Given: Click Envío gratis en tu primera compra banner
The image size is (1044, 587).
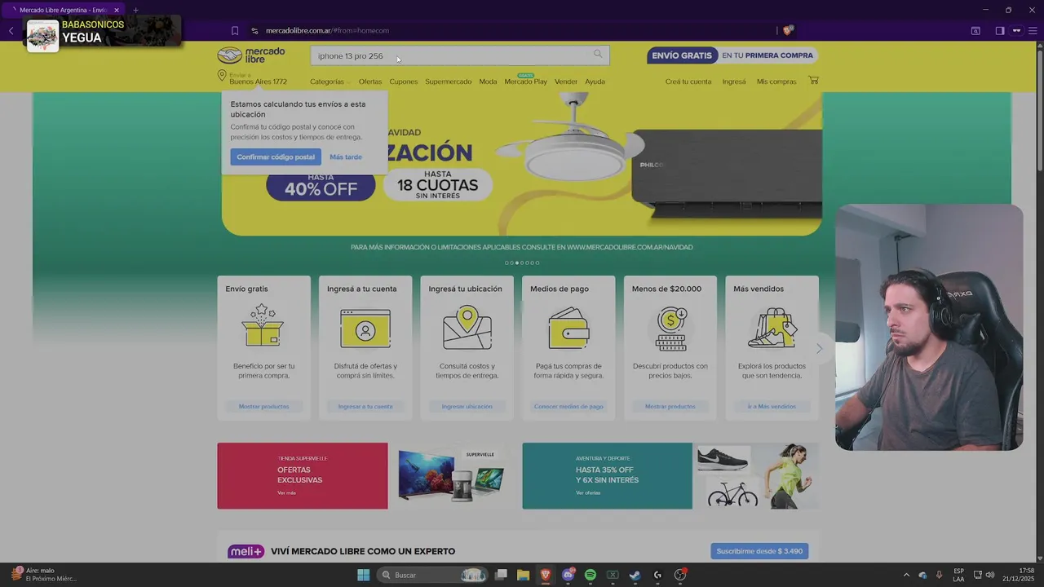Looking at the screenshot, I should click(732, 55).
